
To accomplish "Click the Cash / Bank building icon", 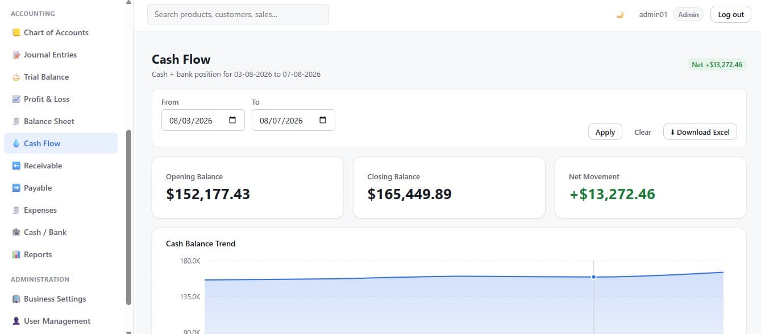I will 16,232.
